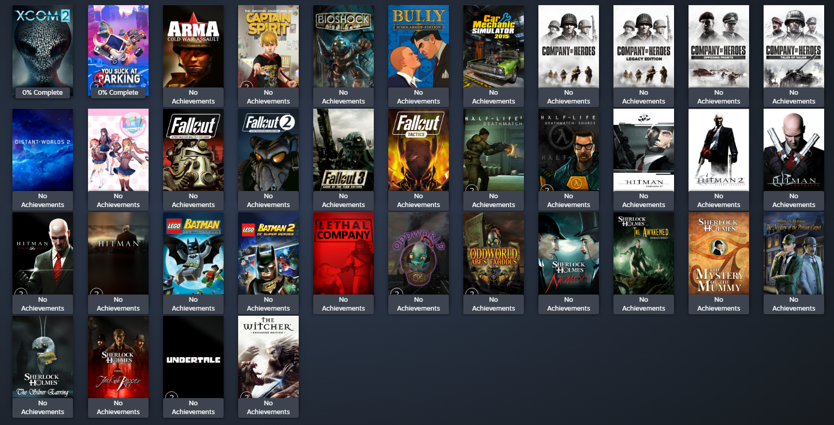834x425 pixels.
Task: Click 'No Achievements' under Half-Life 2 Deathmatch
Action: point(493,200)
